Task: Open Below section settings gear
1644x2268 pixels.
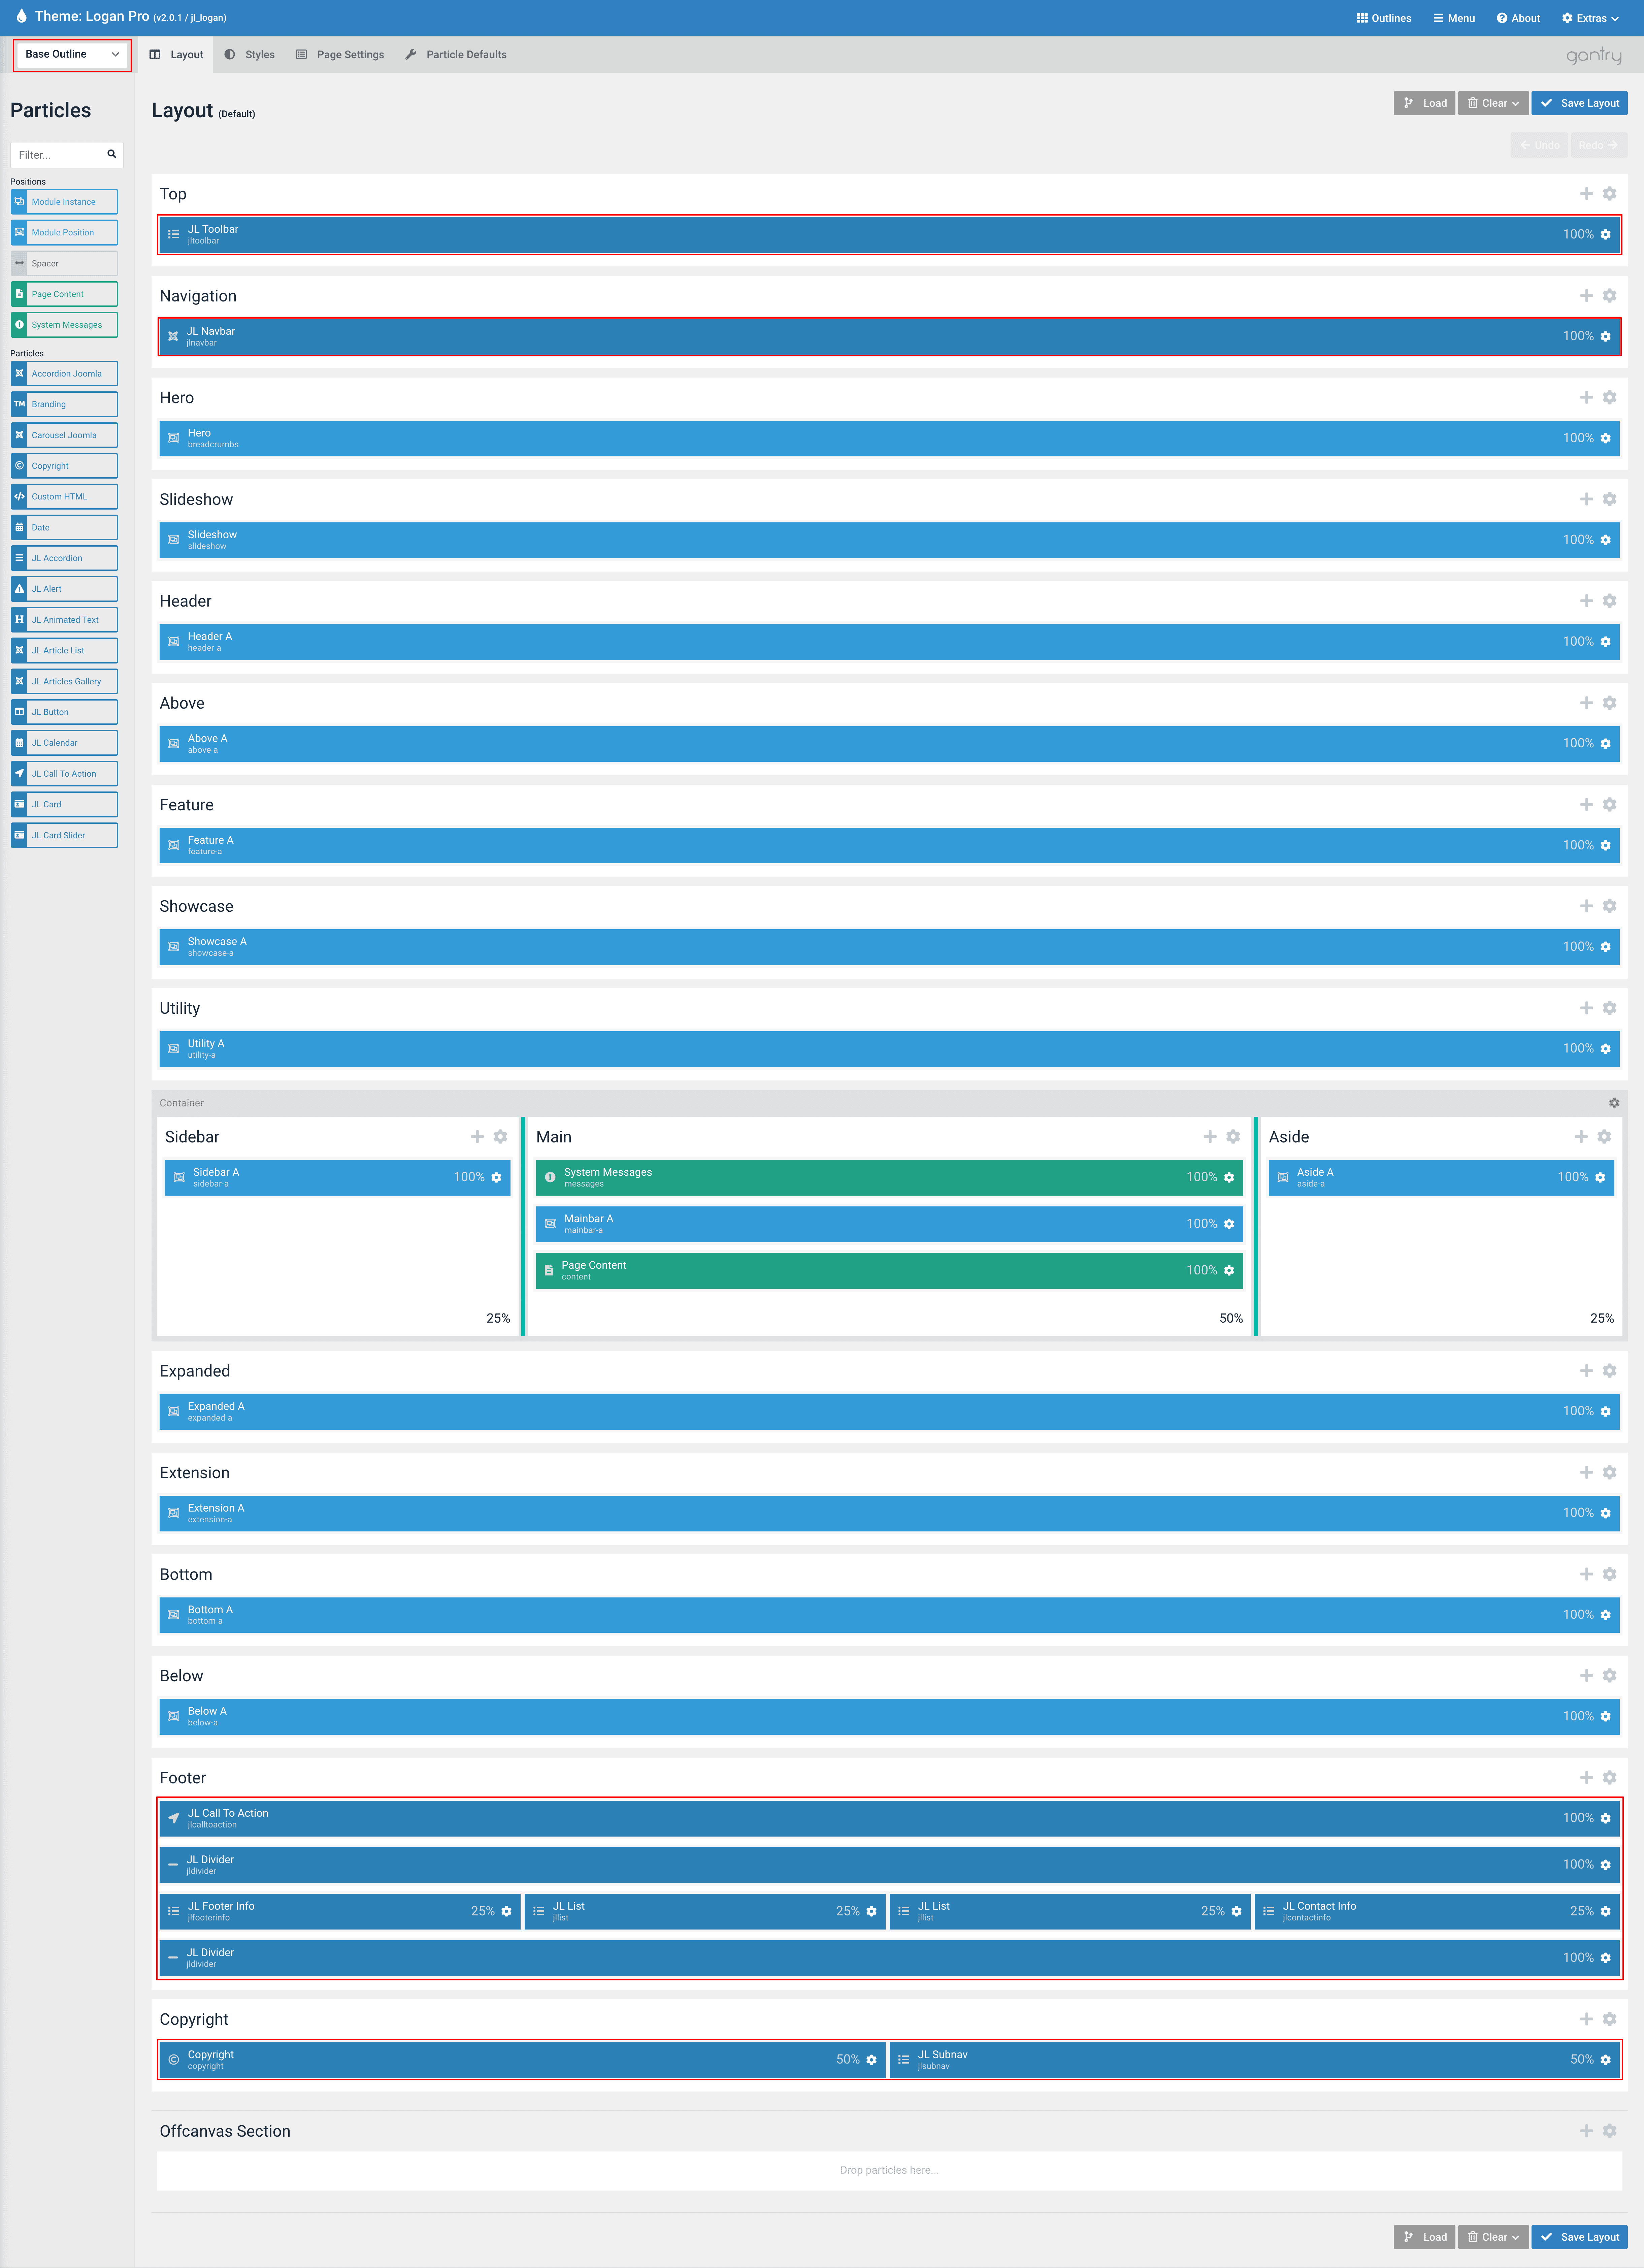Action: click(1609, 1676)
